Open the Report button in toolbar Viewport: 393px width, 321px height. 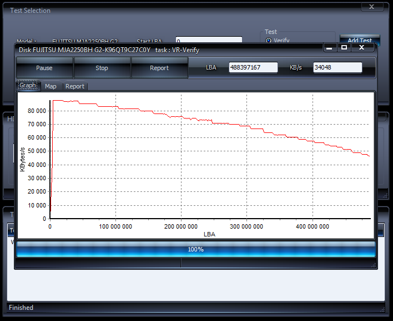pos(159,68)
